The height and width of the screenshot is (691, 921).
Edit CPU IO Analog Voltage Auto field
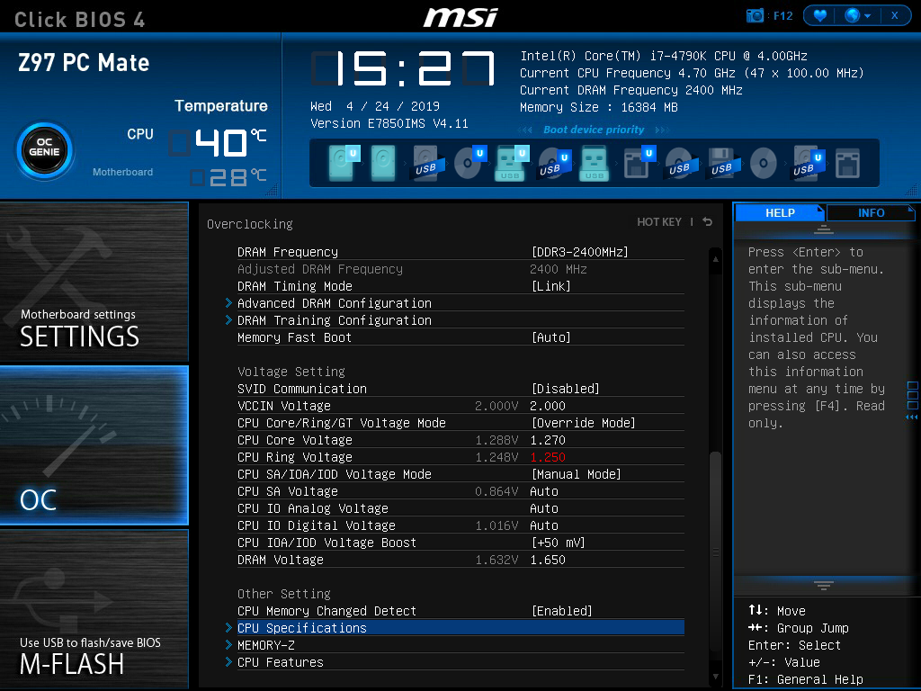click(544, 508)
